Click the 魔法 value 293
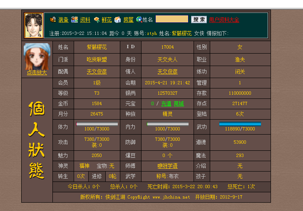Screen dimensions: 303x211 tap(240, 155)
